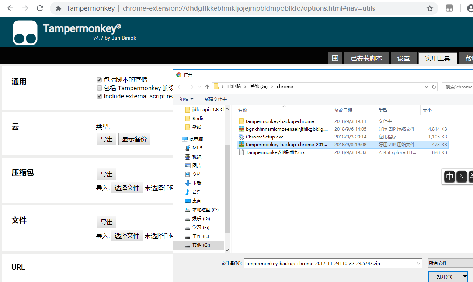Open the 下载 downloads arrow icon
The image size is (473, 282).
(x=188, y=183)
